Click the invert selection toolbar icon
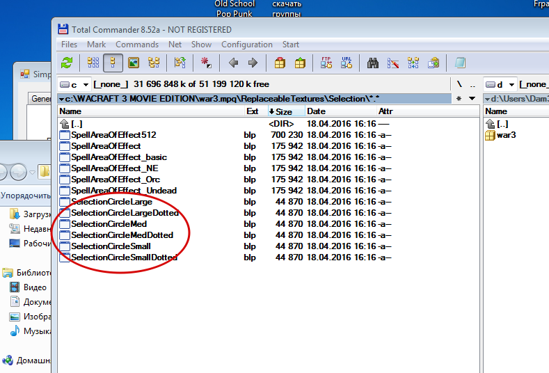The image size is (549, 373). [x=180, y=63]
